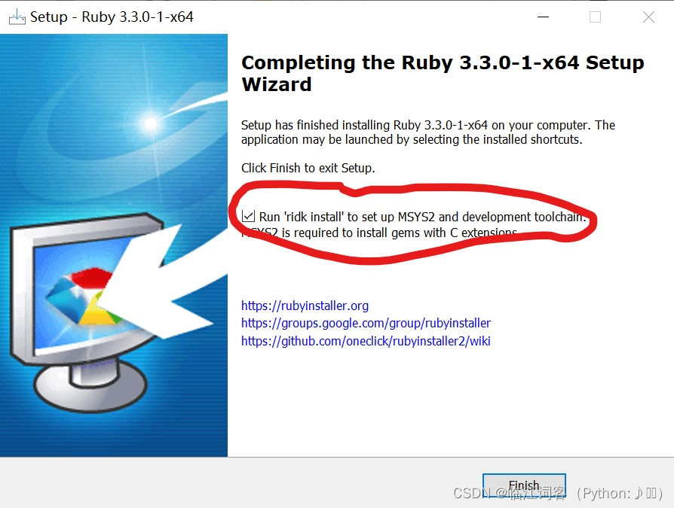Click the 'Setup has finished installing Ruby' paragraph
The width and height of the screenshot is (674, 508).
coord(428,132)
